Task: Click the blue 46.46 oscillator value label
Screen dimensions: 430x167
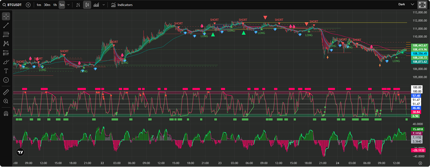Action: [416, 108]
